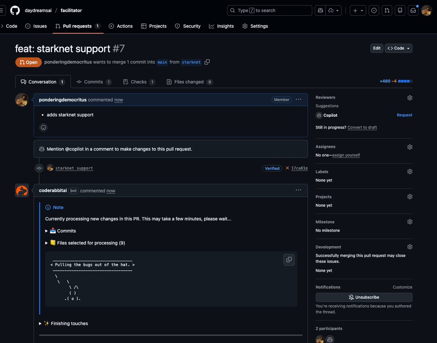Open the Assignees gear settings
This screenshot has width=437, height=343.
410,147
